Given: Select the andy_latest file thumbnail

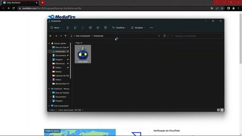Looking at the screenshot, I should tap(83, 54).
